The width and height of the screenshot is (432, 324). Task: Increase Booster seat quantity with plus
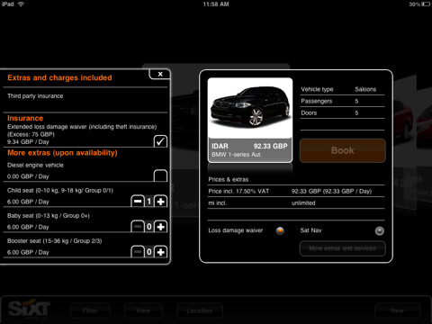point(161,252)
